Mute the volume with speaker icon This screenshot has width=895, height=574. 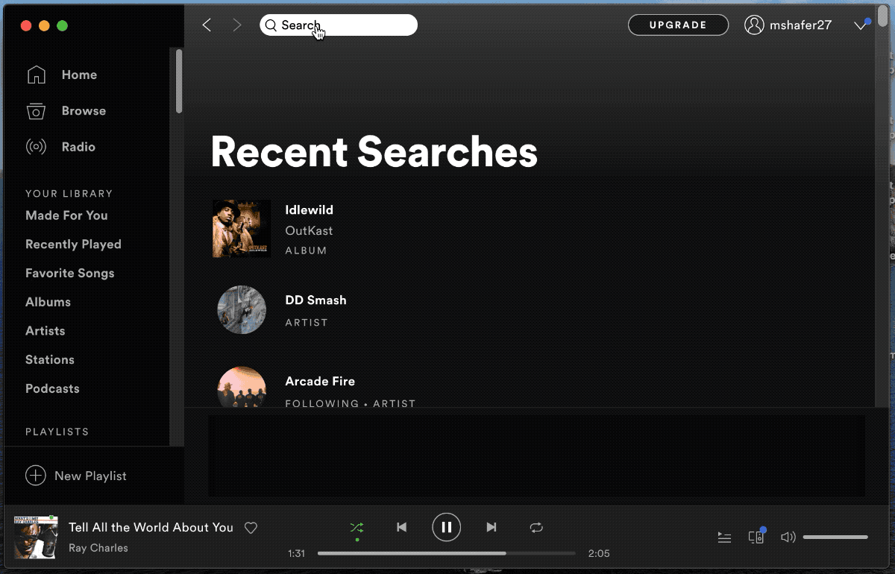pyautogui.click(x=788, y=537)
